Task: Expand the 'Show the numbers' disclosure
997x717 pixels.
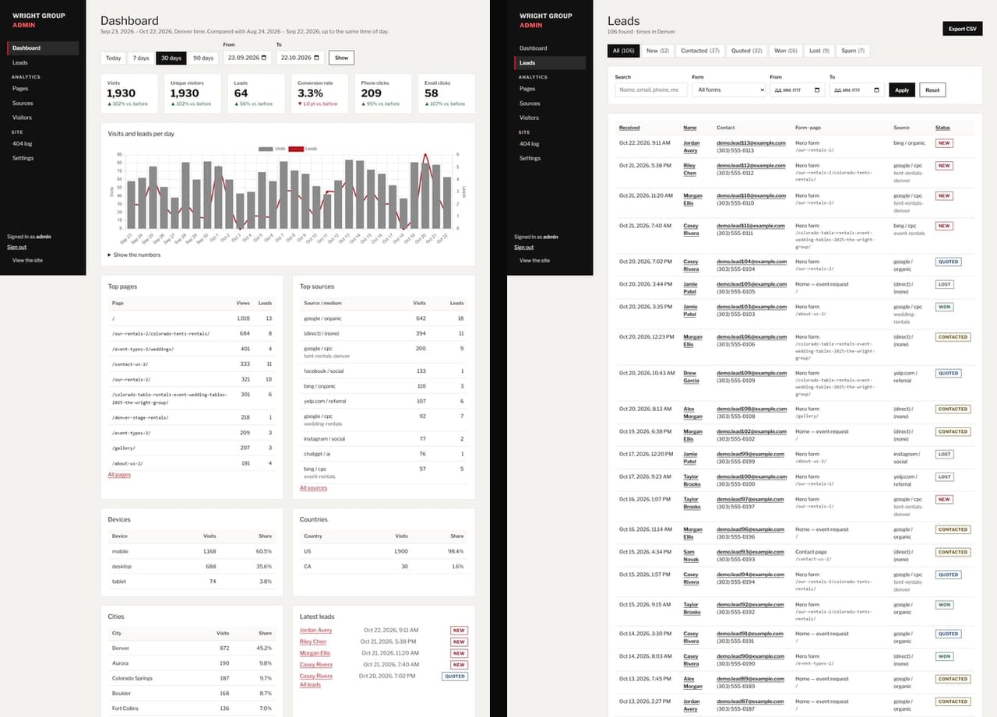Action: click(x=134, y=255)
